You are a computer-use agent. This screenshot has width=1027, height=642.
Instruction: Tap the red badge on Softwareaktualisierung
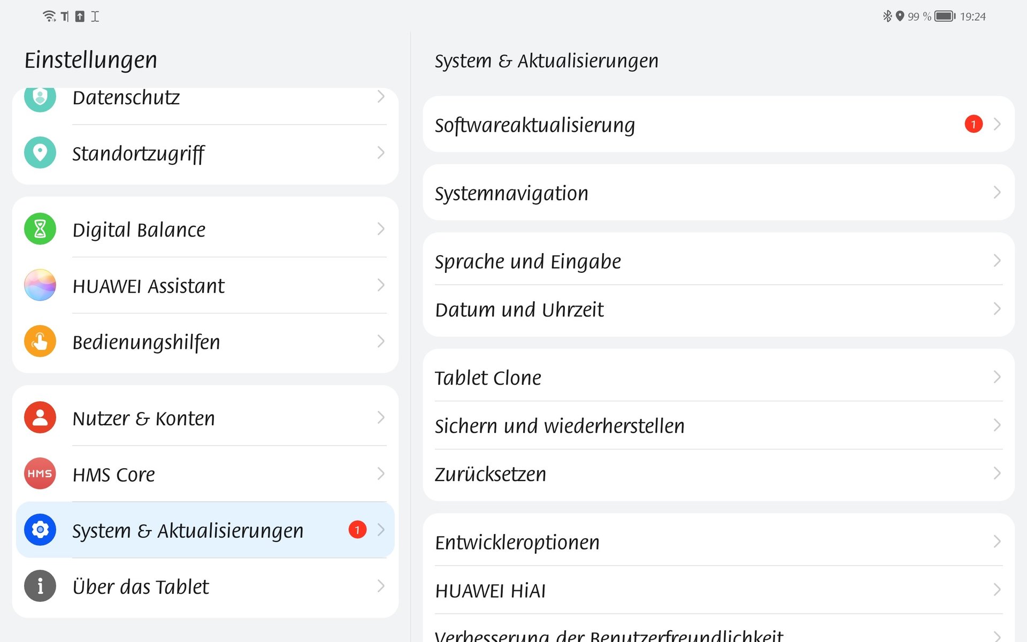point(974,124)
